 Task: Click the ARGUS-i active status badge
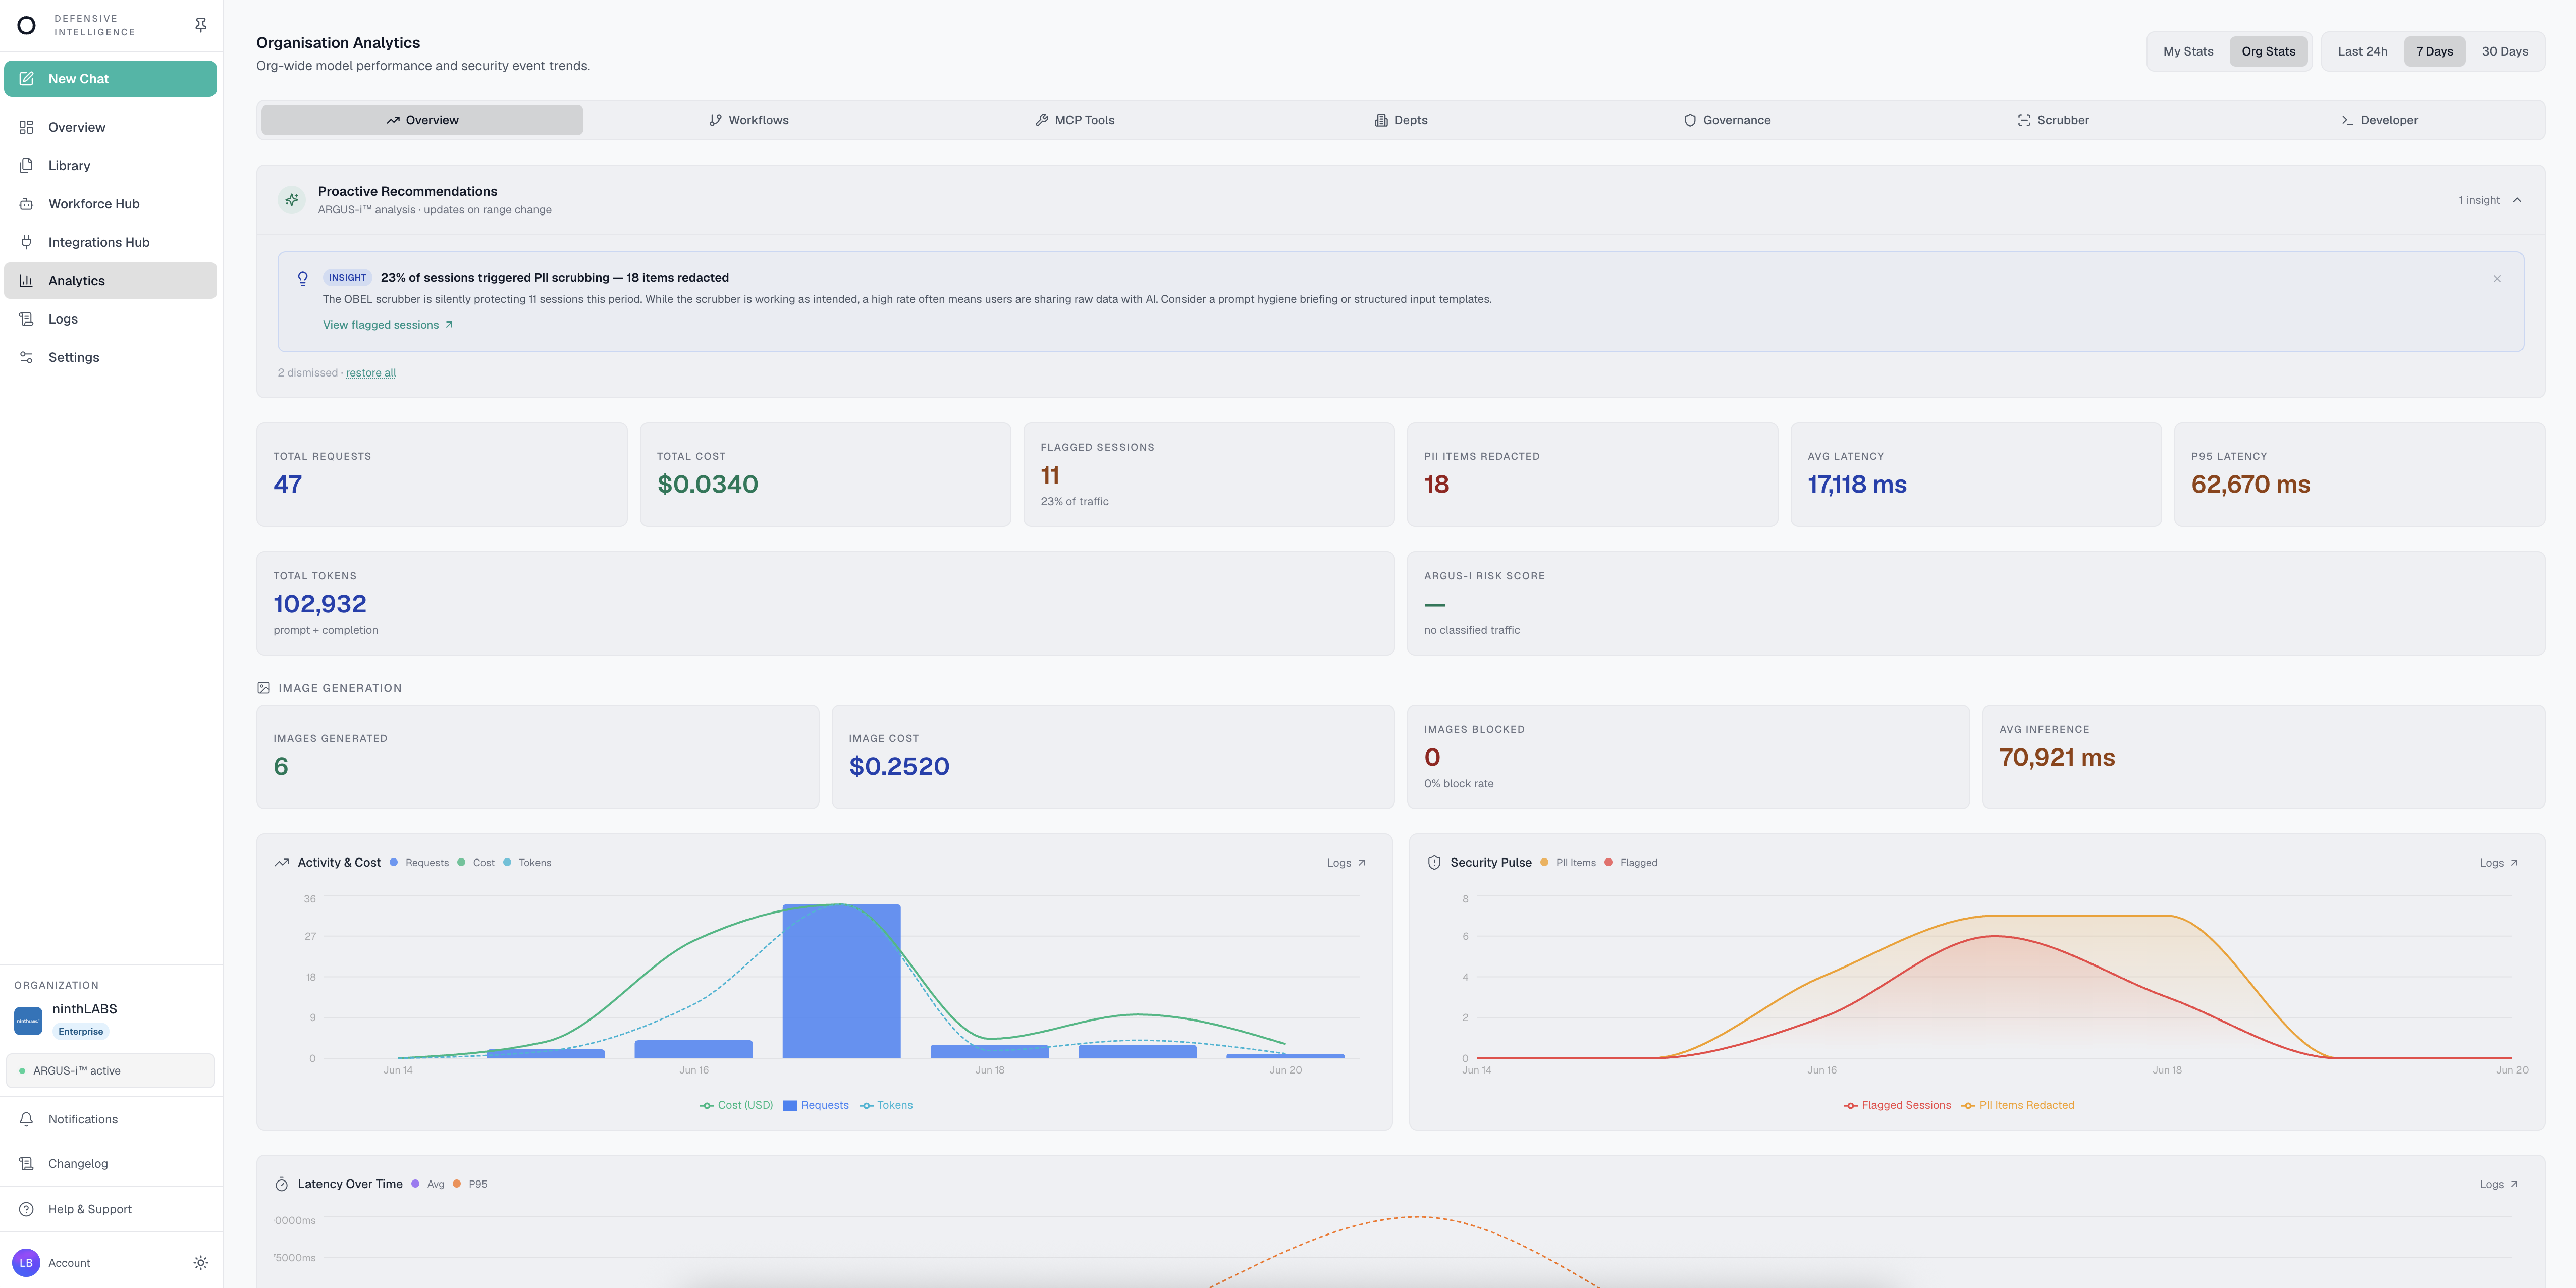point(110,1070)
